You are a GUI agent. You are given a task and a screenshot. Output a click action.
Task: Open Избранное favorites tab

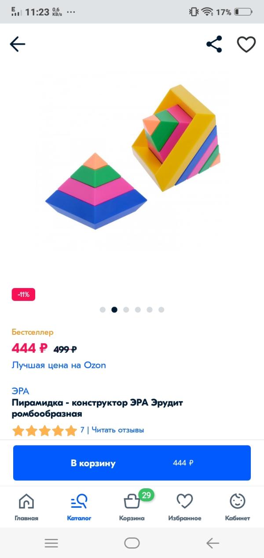click(185, 507)
